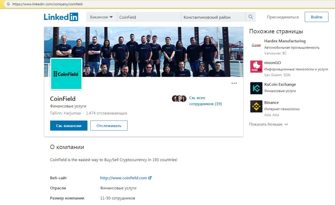Open the moonGO page logo
The image size is (335, 205).
pyautogui.click(x=256, y=67)
